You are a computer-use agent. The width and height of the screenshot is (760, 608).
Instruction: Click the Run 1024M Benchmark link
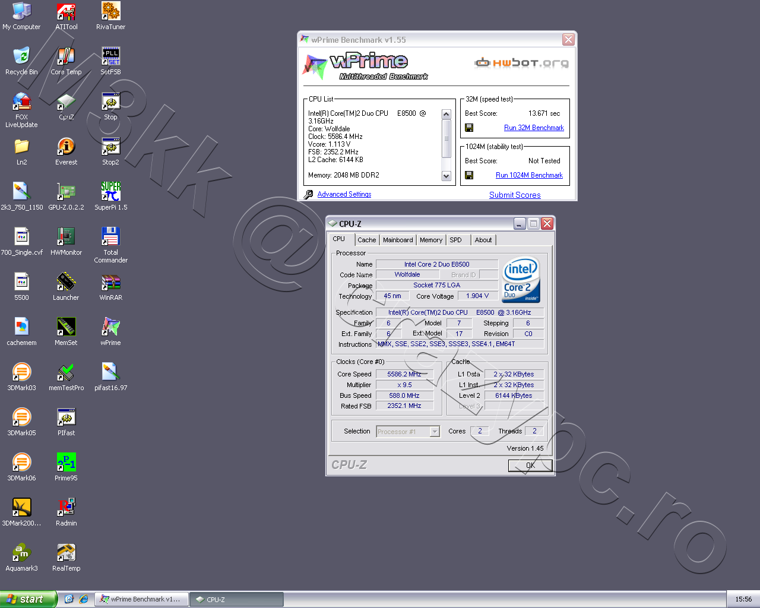pyautogui.click(x=529, y=175)
